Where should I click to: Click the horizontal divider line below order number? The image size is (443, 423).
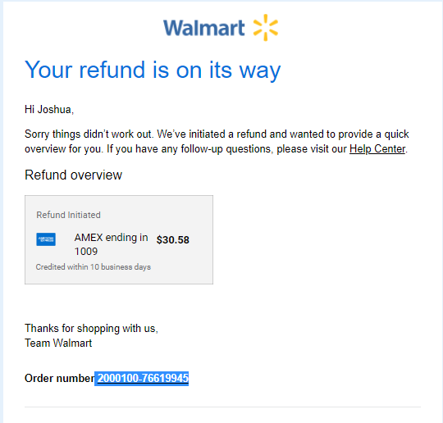point(222,407)
